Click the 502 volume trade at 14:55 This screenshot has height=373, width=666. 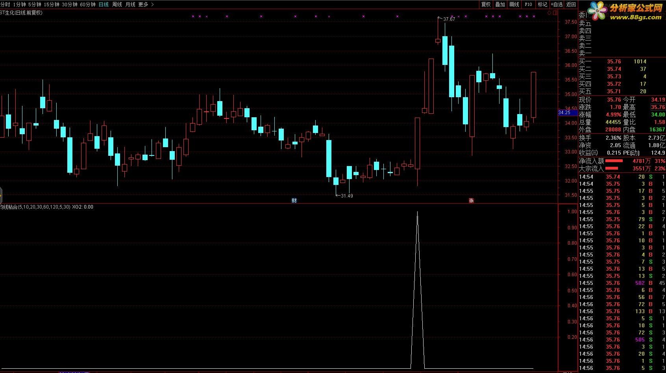(x=640, y=283)
